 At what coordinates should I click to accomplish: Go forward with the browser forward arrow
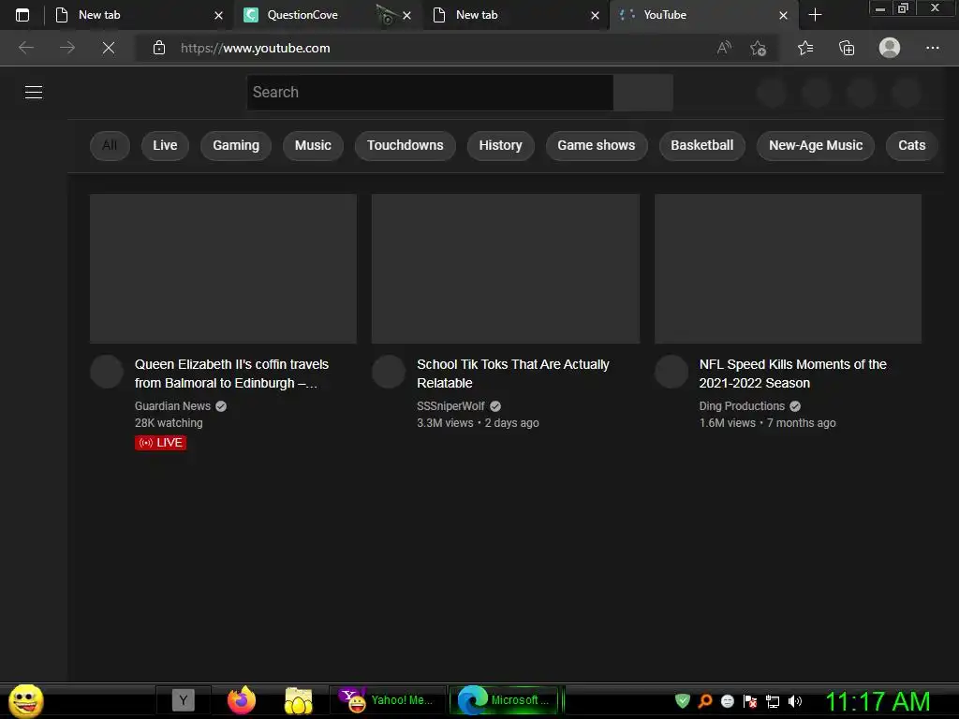(x=67, y=48)
